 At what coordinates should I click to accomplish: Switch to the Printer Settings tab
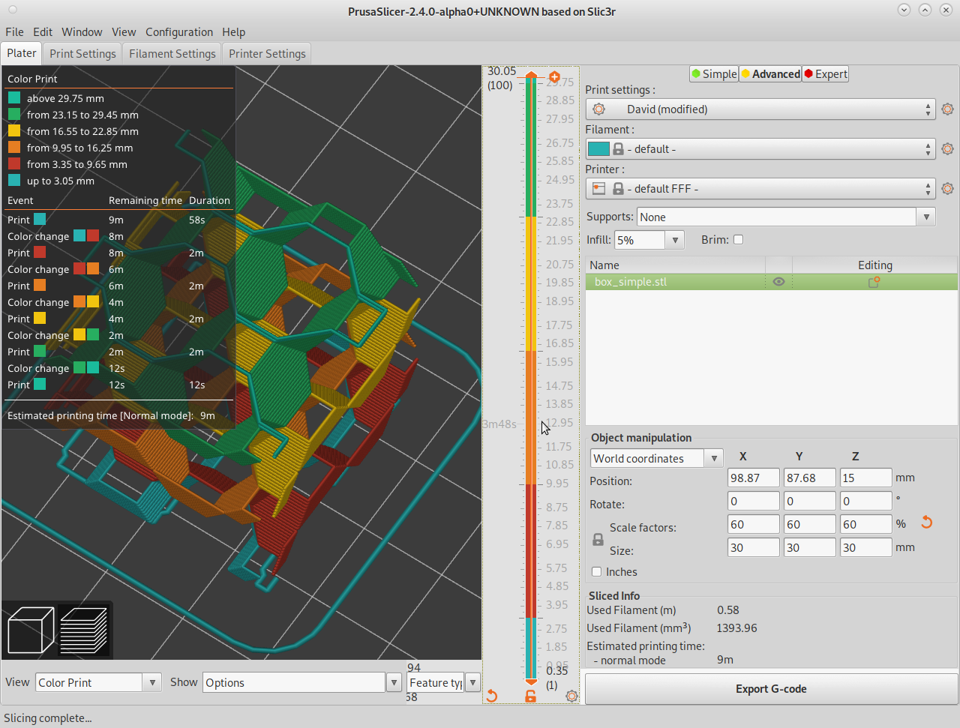[267, 53]
